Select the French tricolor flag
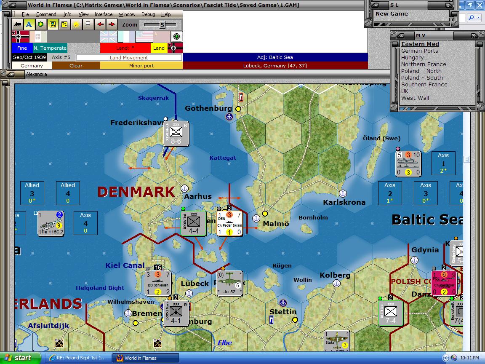485x364 pixels. point(126,37)
